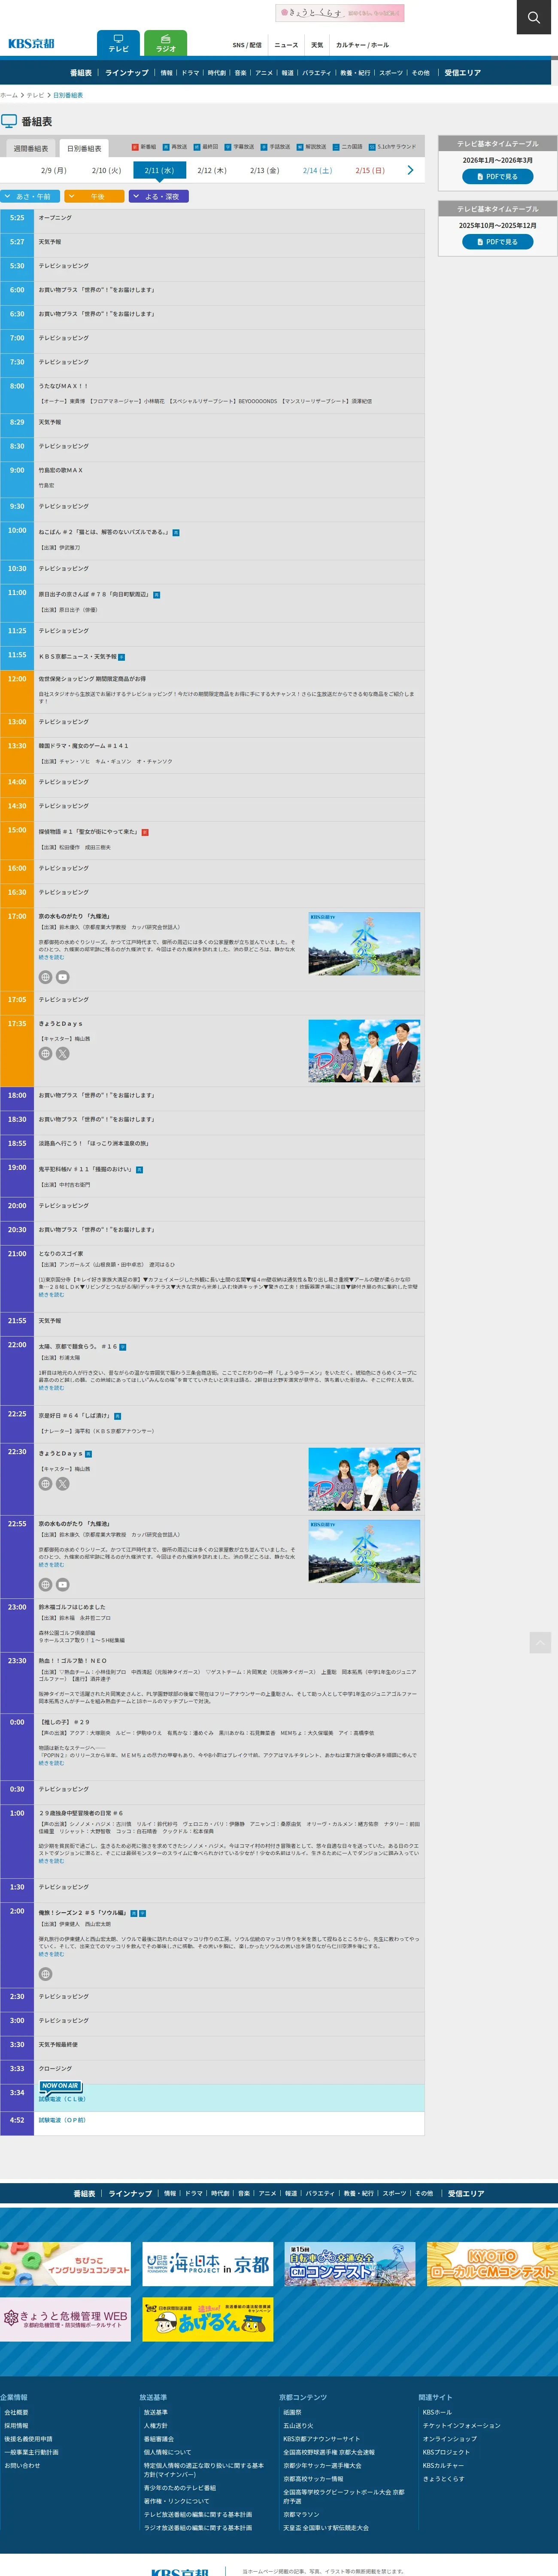Click the 番組表 page heading TV icon

[x=9, y=121]
